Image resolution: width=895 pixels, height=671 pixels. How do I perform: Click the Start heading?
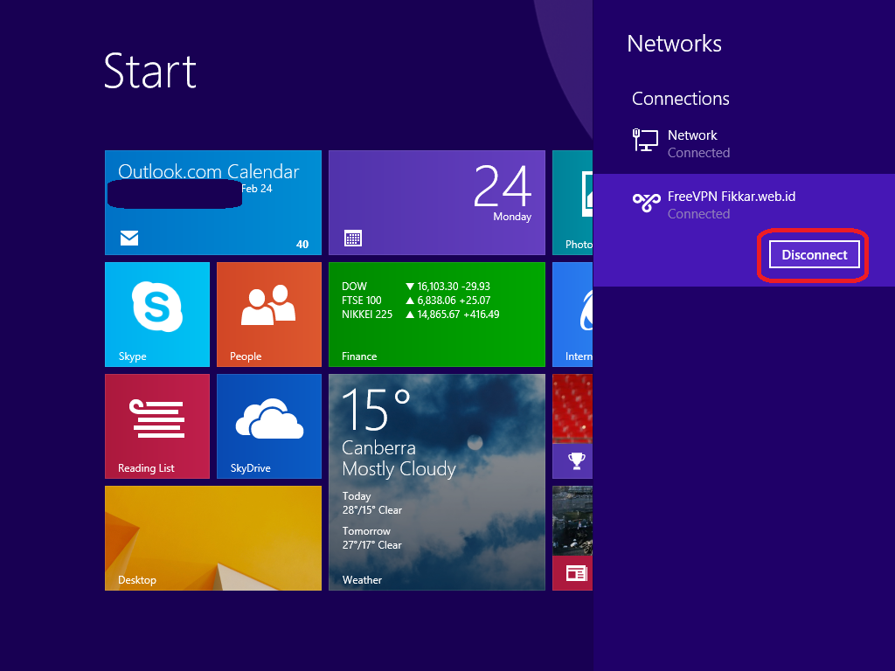150,71
